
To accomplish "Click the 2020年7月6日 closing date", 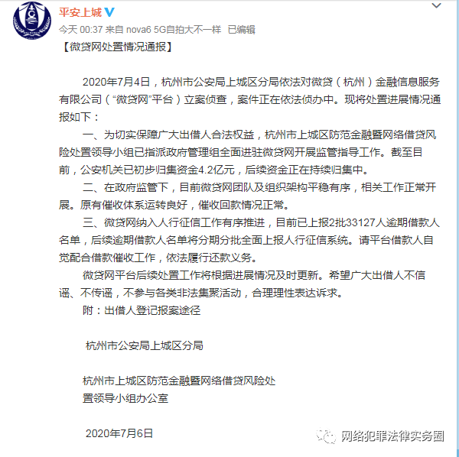I will tap(119, 433).
